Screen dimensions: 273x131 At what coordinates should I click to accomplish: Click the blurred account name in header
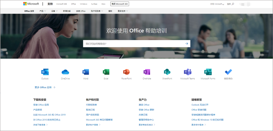pos(245,4)
